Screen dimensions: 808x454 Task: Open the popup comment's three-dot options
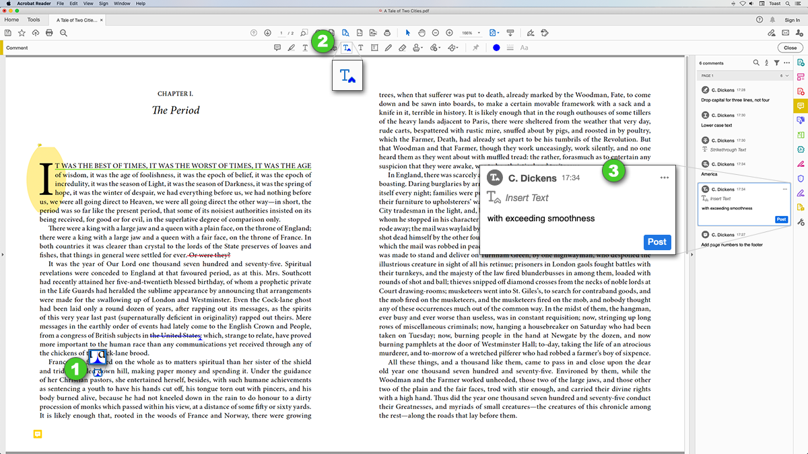pos(665,178)
